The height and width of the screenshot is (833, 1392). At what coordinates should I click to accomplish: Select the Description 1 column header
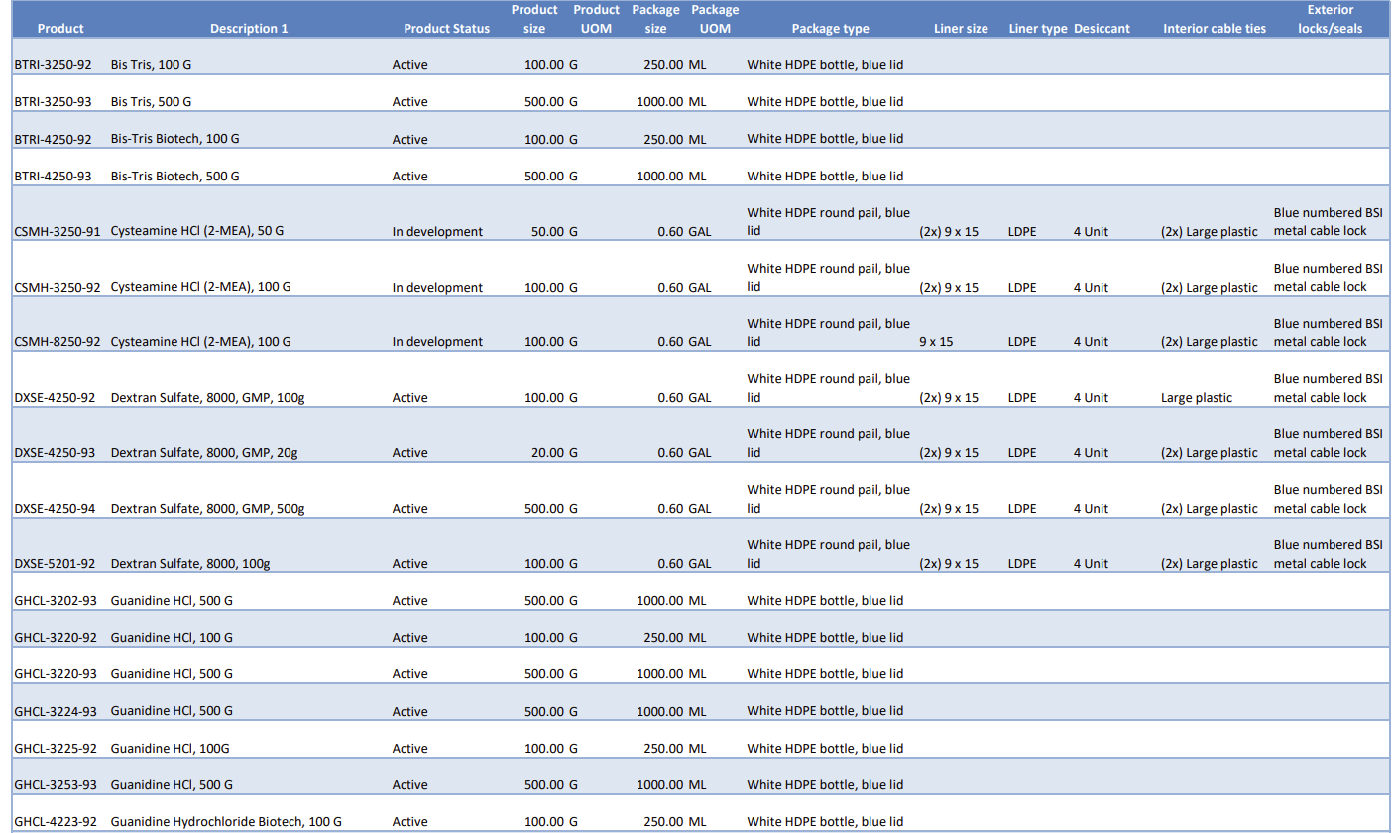tap(249, 29)
